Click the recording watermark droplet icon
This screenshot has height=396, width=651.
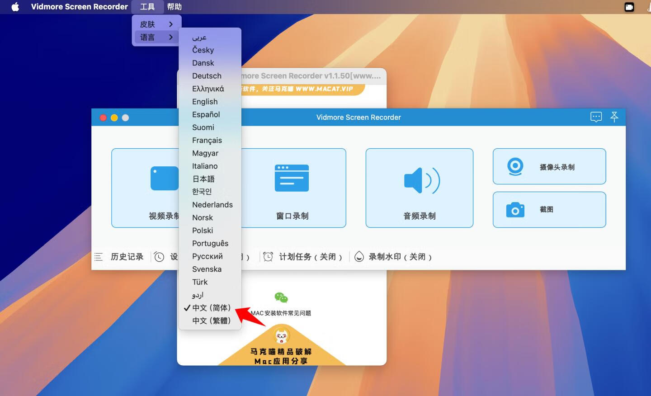click(x=359, y=257)
